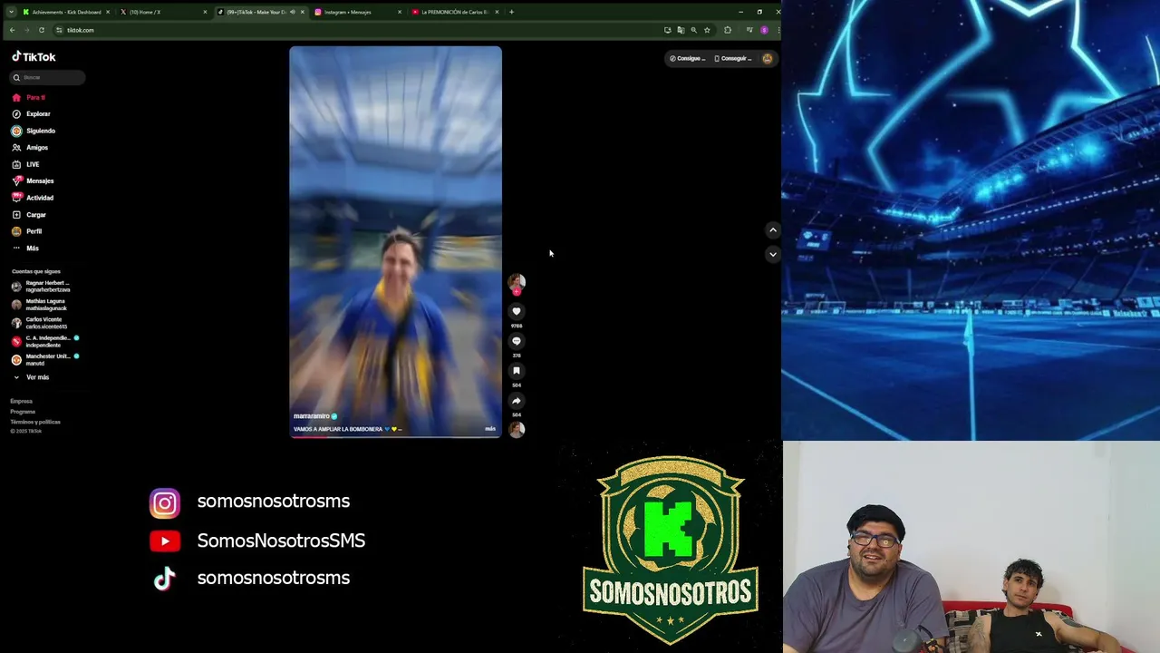This screenshot has width=1160, height=653.
Task: Open profile avatar in top-right header
Action: (768, 58)
